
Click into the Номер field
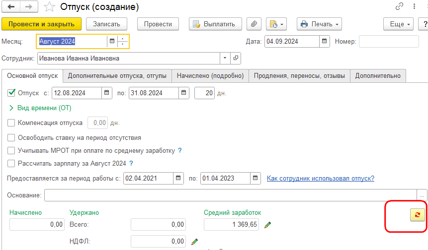(x=389, y=41)
